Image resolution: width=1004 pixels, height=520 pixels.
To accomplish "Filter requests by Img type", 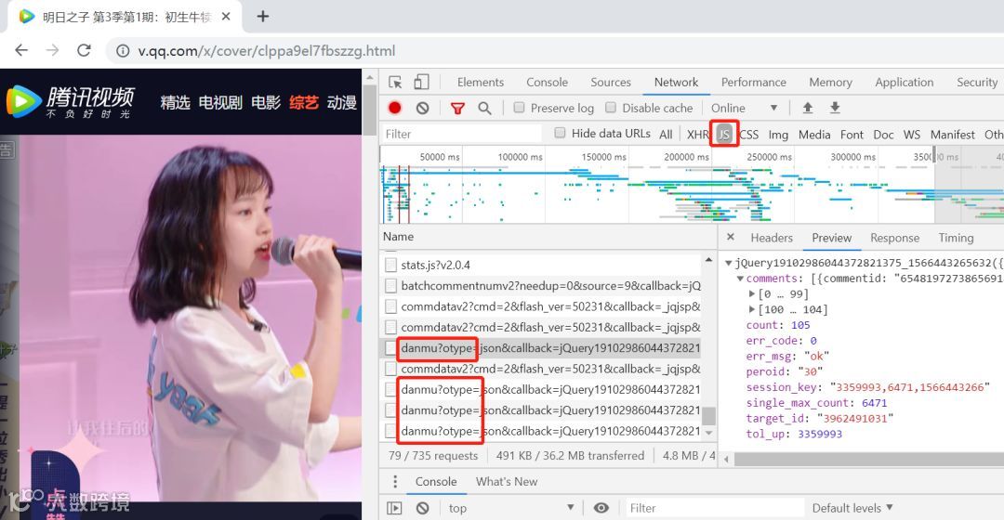I will [778, 135].
